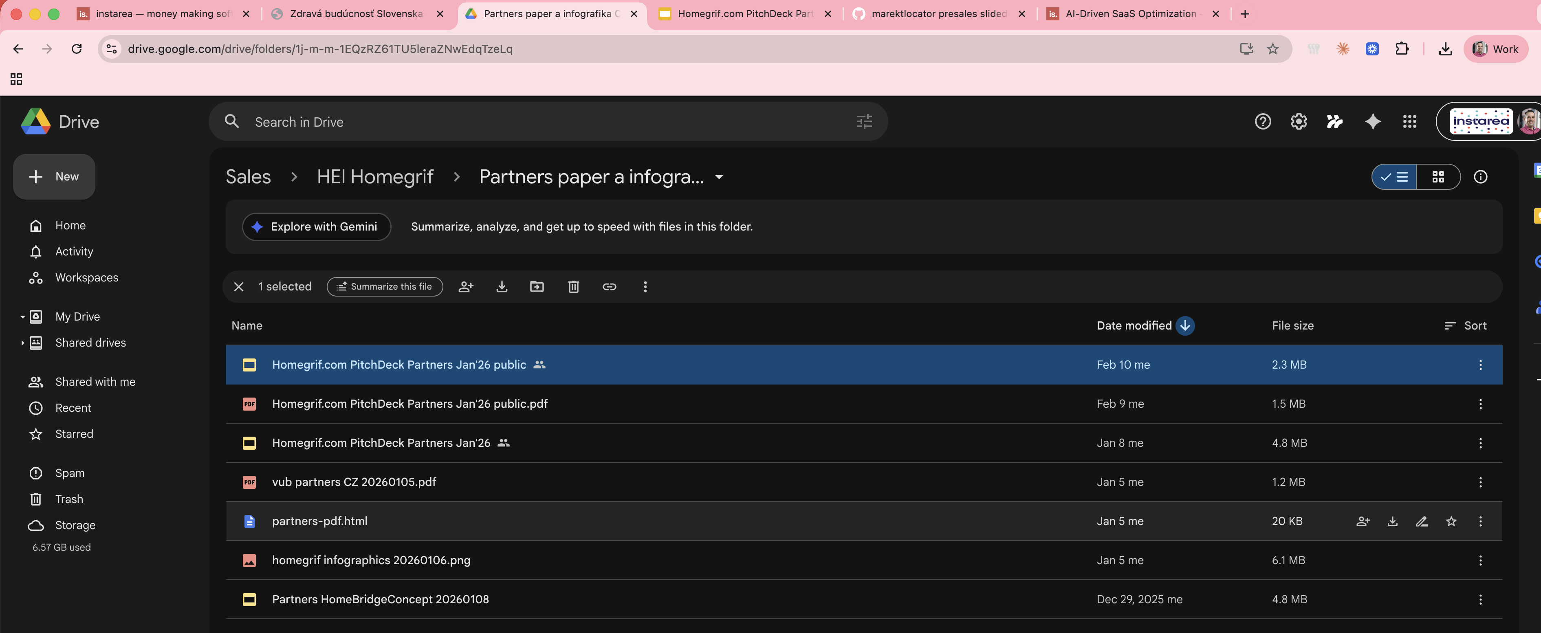
Task: Open the Google apps grid icon
Action: tap(1409, 121)
